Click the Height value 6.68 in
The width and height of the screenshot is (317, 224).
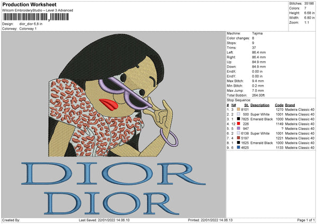[x=309, y=13]
